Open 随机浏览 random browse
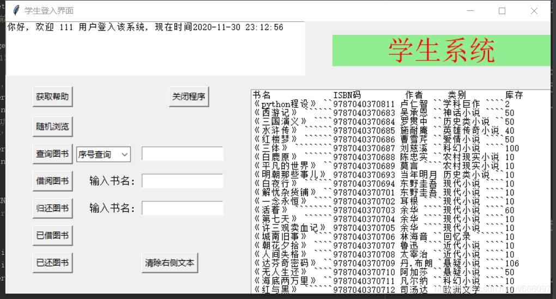 coord(52,126)
